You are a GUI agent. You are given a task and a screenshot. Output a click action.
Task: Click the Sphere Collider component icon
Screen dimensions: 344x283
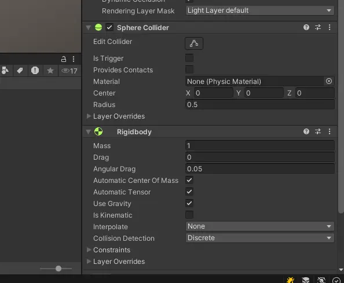coord(98,27)
